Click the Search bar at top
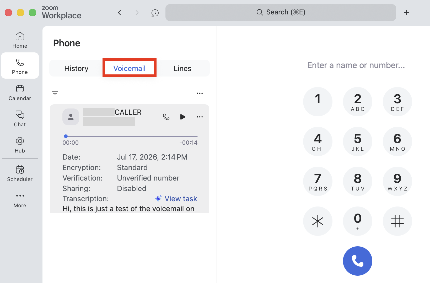Viewport: 430px width, 283px height. [x=281, y=12]
